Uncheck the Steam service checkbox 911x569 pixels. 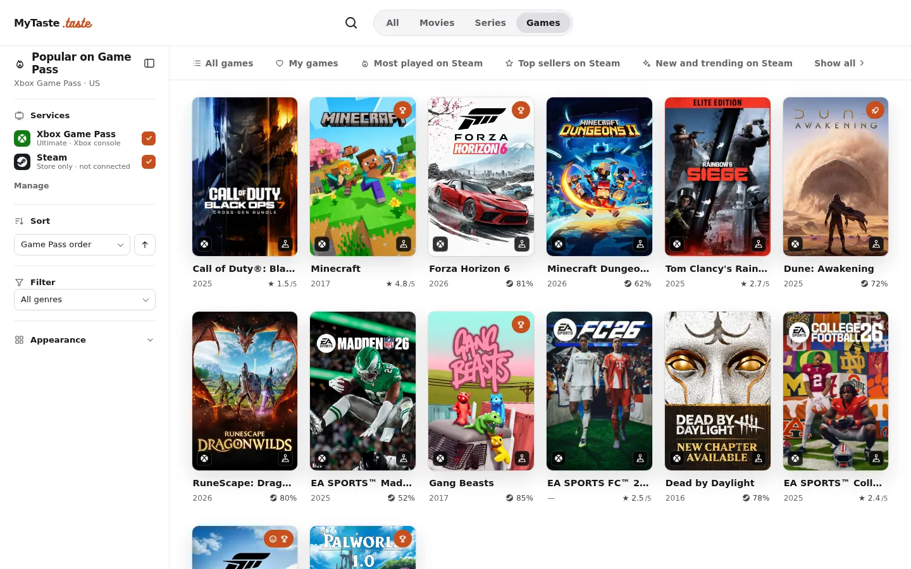coord(149,162)
